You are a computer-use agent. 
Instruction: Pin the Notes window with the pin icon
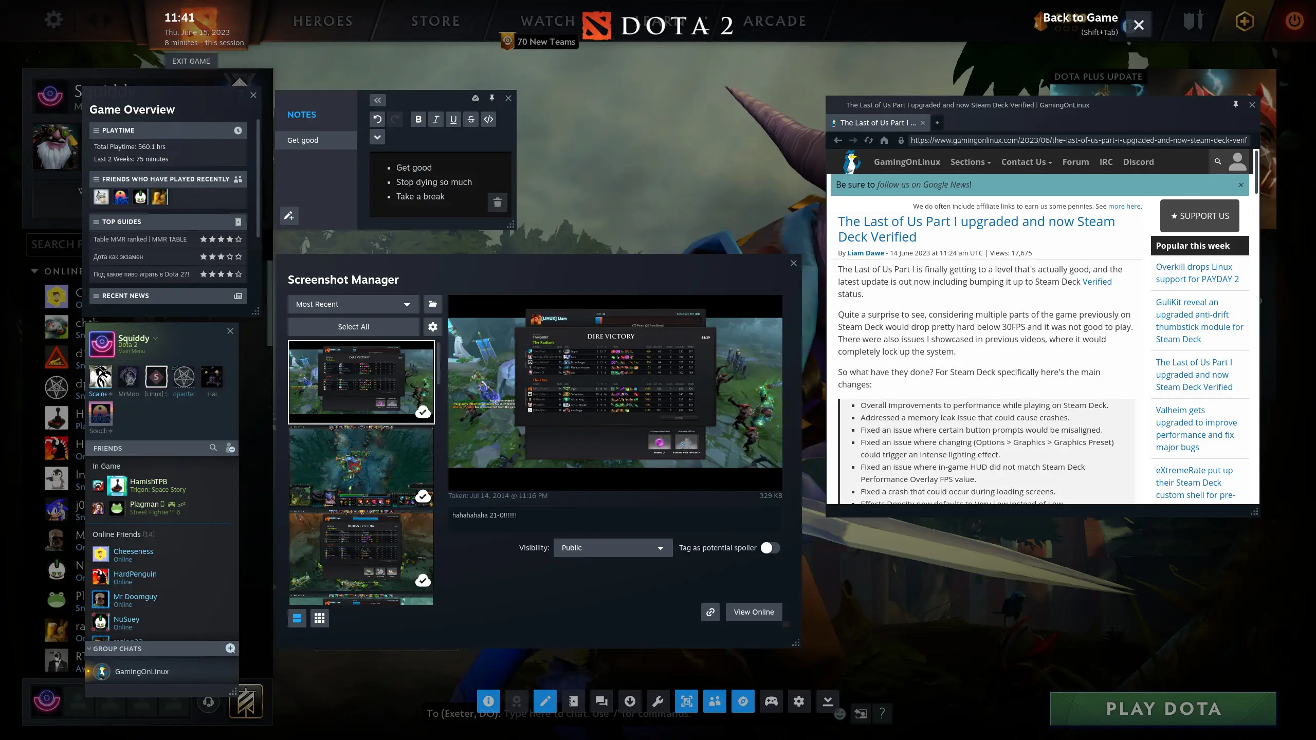click(x=491, y=98)
